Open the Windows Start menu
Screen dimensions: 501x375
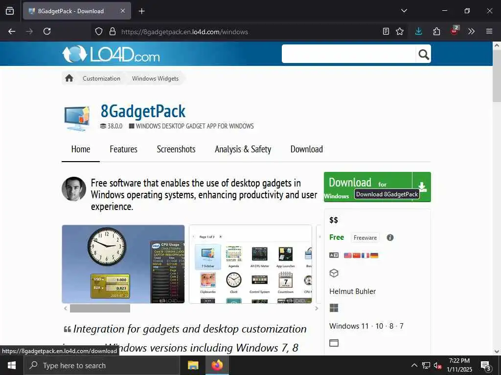click(x=12, y=365)
